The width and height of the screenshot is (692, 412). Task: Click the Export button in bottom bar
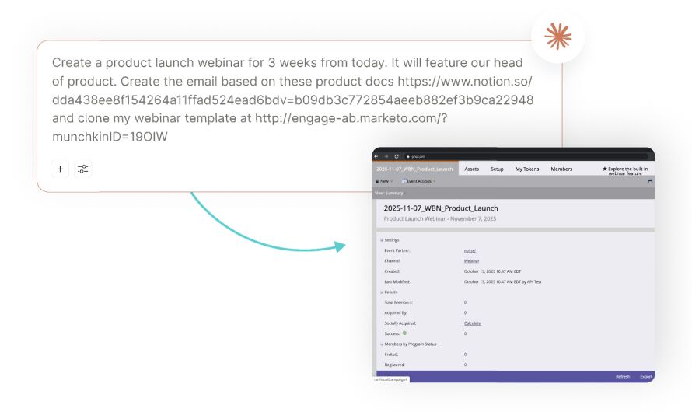[645, 377]
